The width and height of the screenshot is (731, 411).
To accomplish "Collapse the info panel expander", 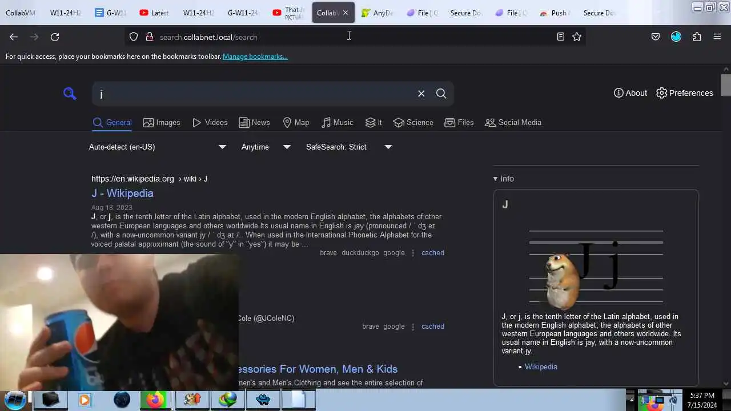I will tap(504, 179).
